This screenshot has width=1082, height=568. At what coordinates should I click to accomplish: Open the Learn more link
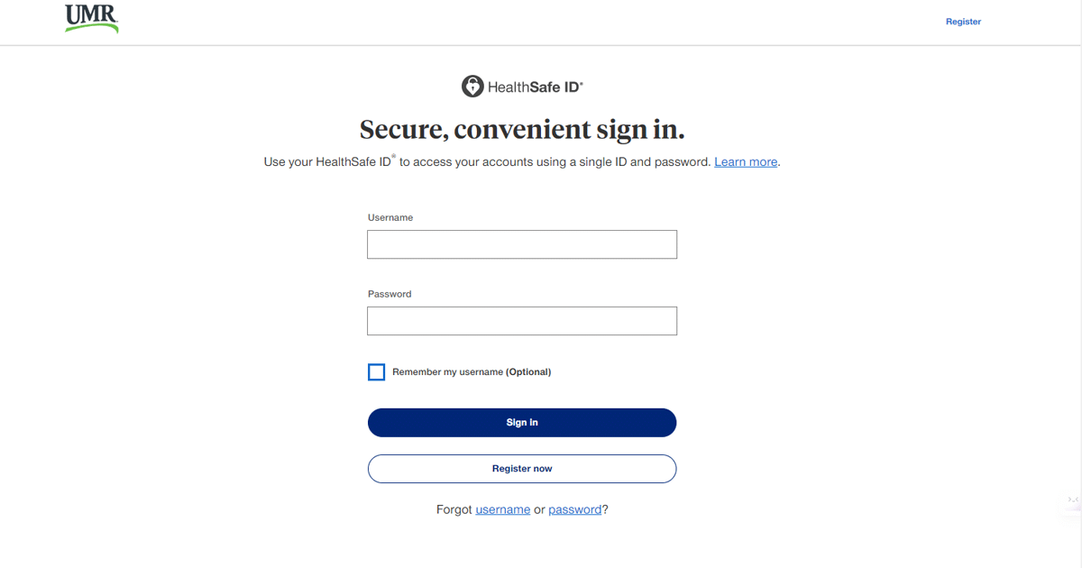[746, 162]
